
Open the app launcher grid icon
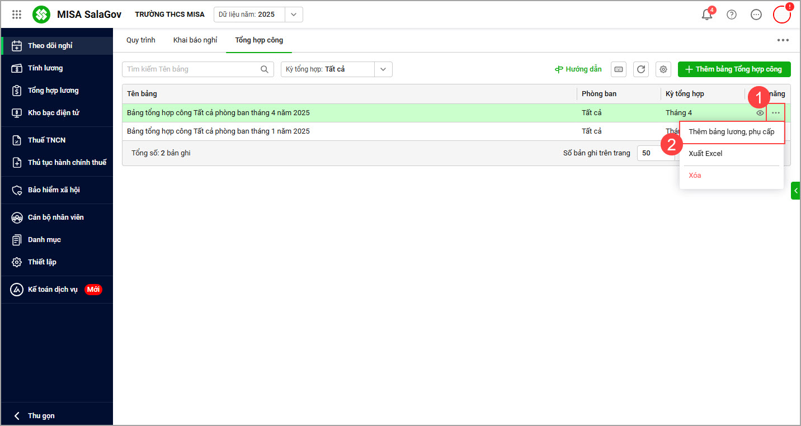tap(17, 15)
